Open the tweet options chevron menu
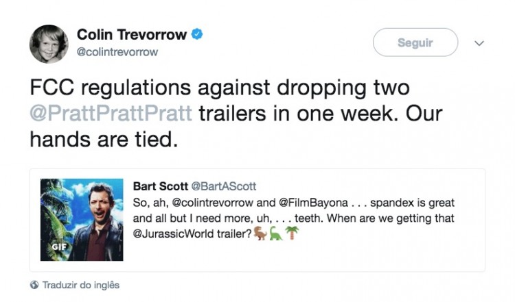Image resolution: width=515 pixels, height=302 pixels. click(479, 43)
